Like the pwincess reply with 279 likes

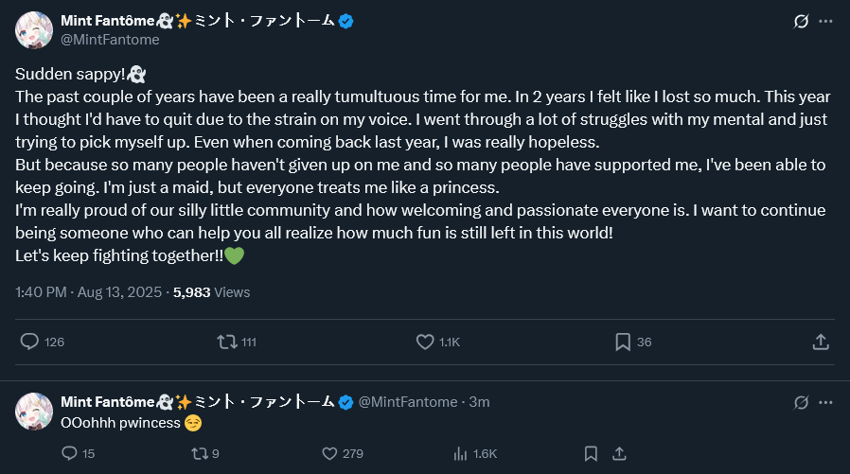coord(329,454)
